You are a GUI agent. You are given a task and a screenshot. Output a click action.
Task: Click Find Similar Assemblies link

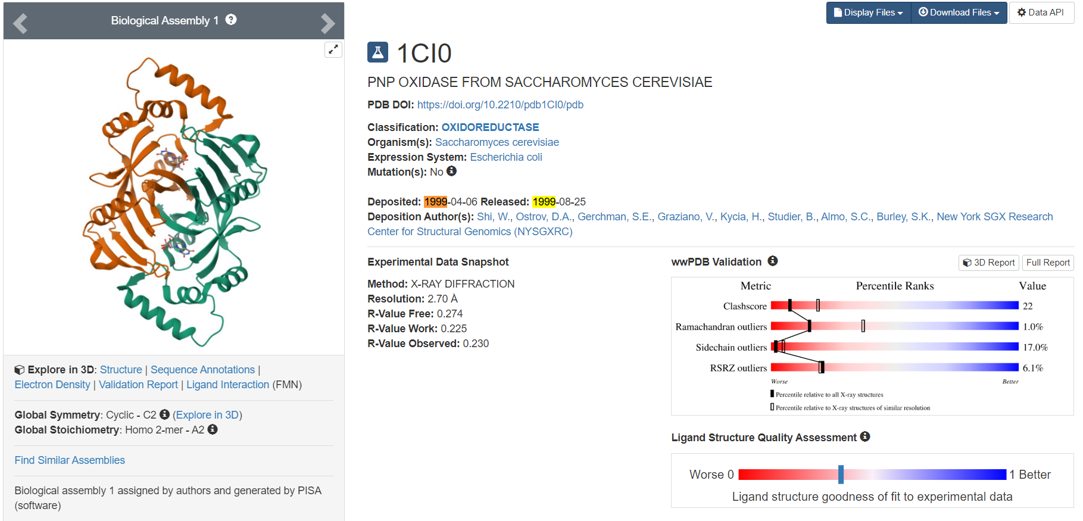point(70,460)
